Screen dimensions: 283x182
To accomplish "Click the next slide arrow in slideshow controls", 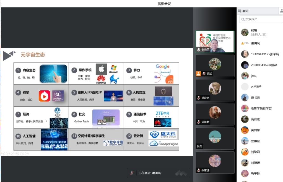I will click(8, 154).
